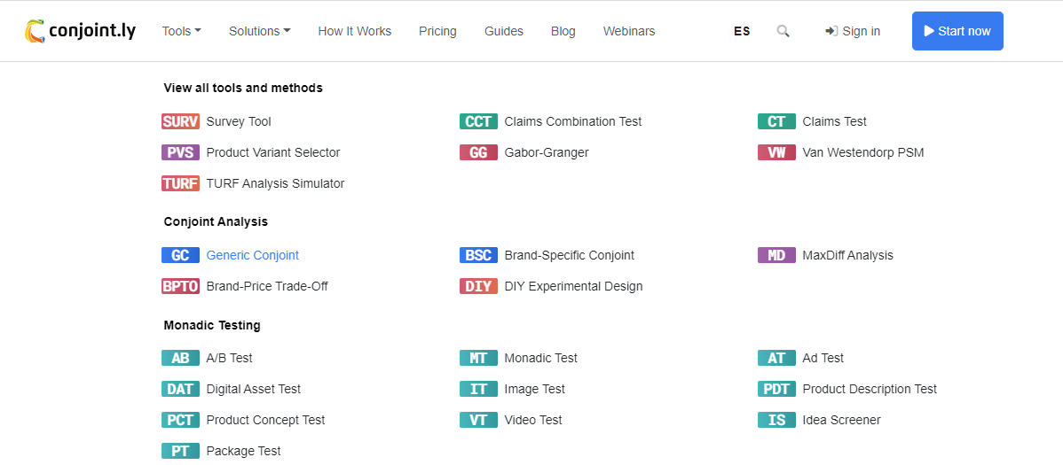Screen dimensions: 1063x465
Task: Click the MT badge icon
Action: (x=478, y=358)
